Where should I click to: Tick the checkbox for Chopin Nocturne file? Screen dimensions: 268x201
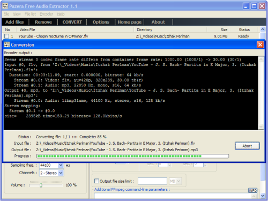pos(7,36)
